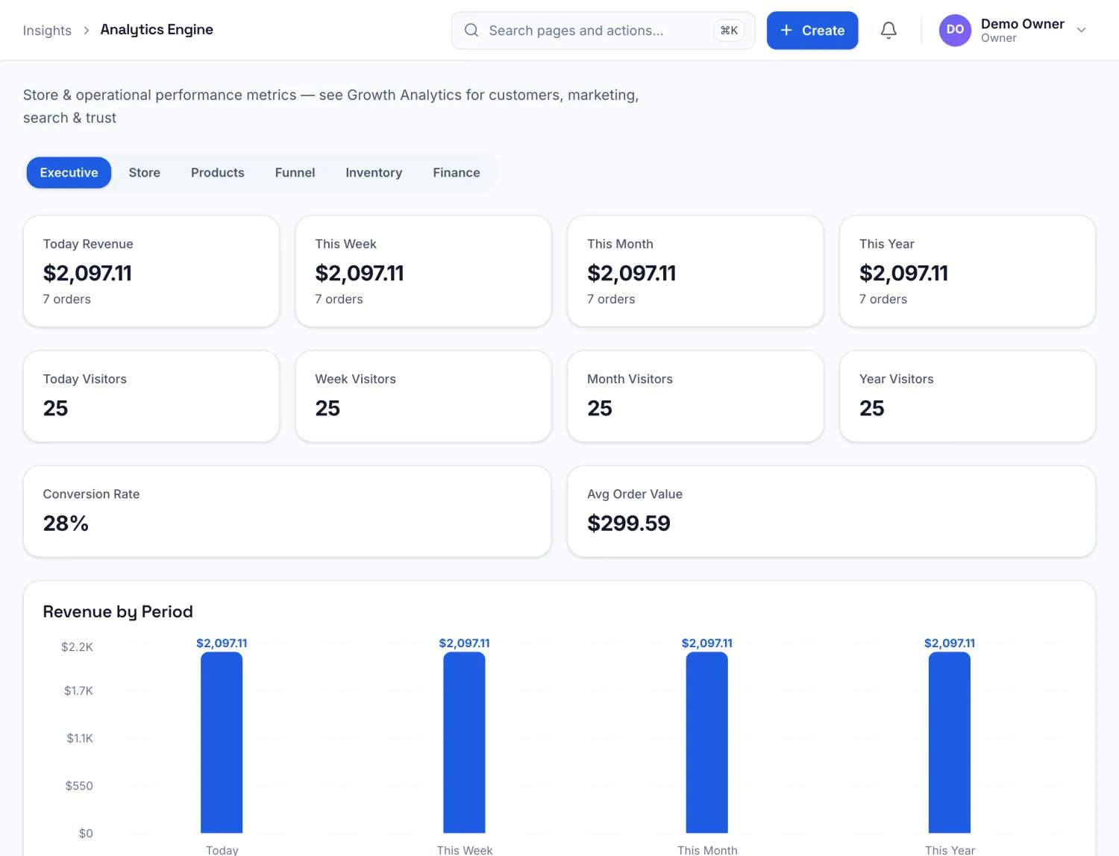Select the Products tab

pyautogui.click(x=218, y=173)
